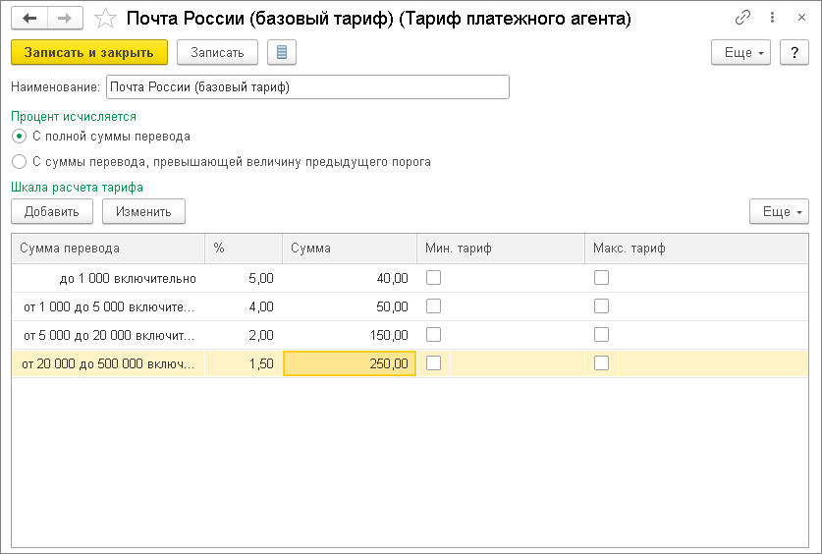Expand the top 'Еще' dropdown menu
The height and width of the screenshot is (554, 822).
click(x=740, y=52)
